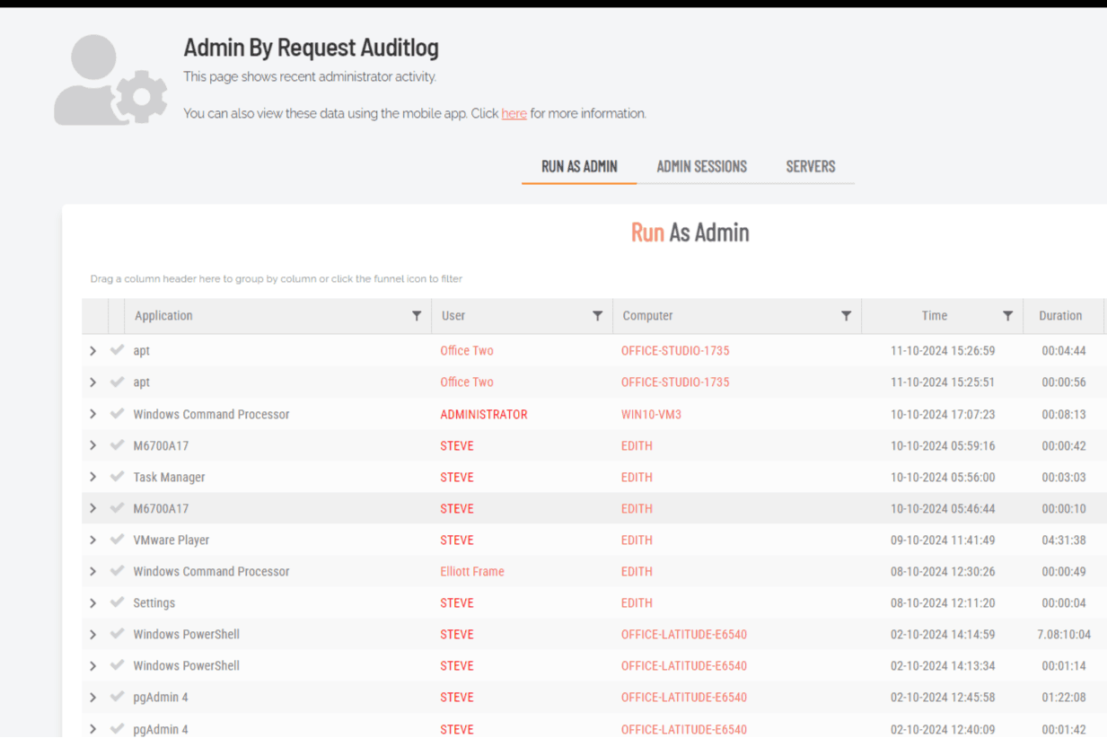Follow the 'here' mobile app link

[x=514, y=113]
